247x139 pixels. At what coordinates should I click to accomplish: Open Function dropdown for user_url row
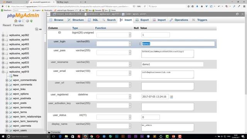[x=114, y=85]
